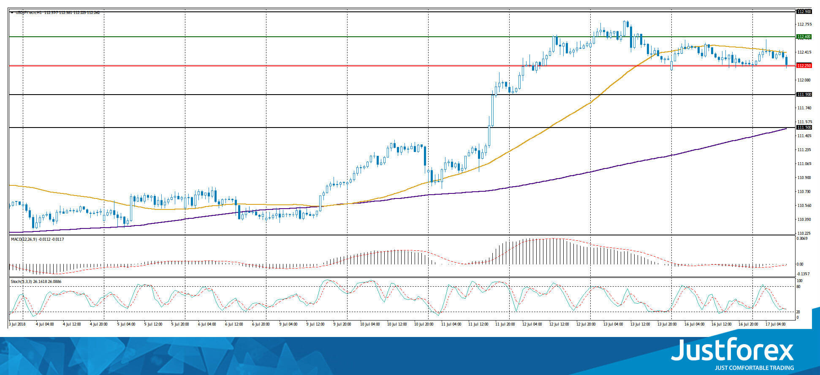This screenshot has height=375, width=820.
Task: Click the 80 stochastic scale value
Action: point(798,287)
